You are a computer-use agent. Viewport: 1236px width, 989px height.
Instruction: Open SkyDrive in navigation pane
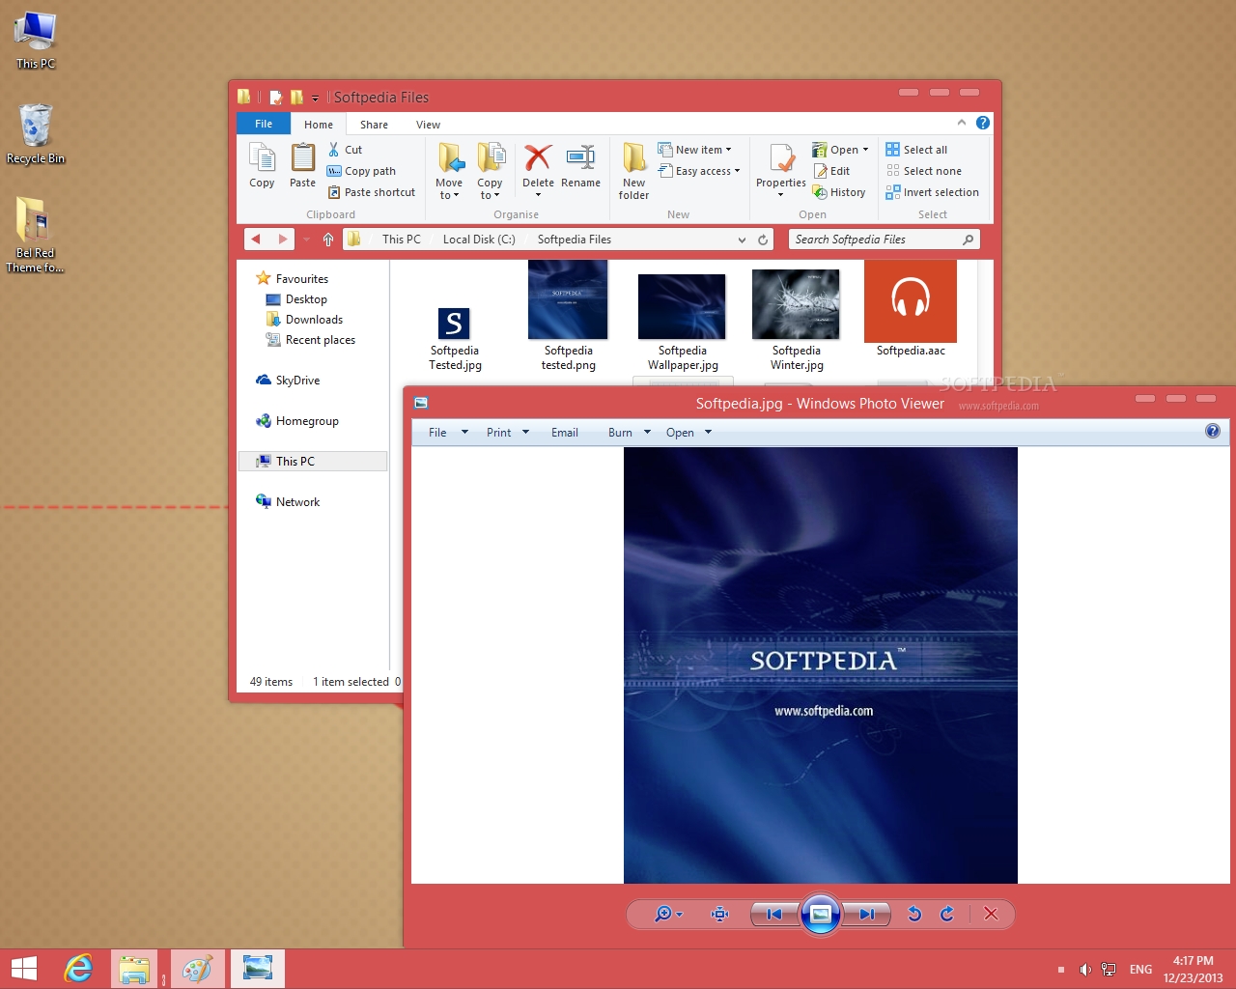(x=288, y=381)
